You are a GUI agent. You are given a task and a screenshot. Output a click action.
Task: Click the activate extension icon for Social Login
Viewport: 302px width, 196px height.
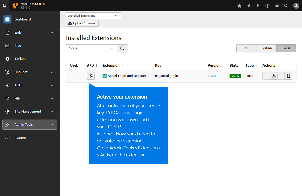pos(91,76)
